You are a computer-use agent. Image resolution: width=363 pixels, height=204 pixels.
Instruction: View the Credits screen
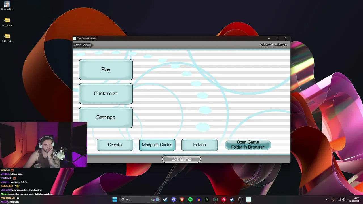[115, 145]
